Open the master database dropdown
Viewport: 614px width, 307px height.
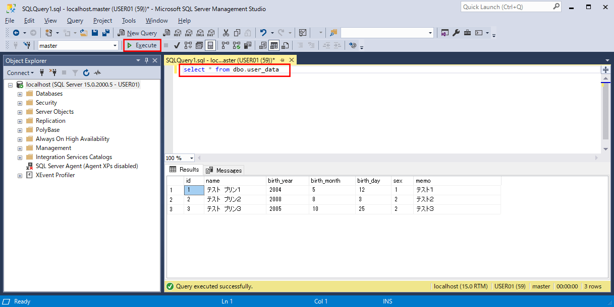coord(115,45)
